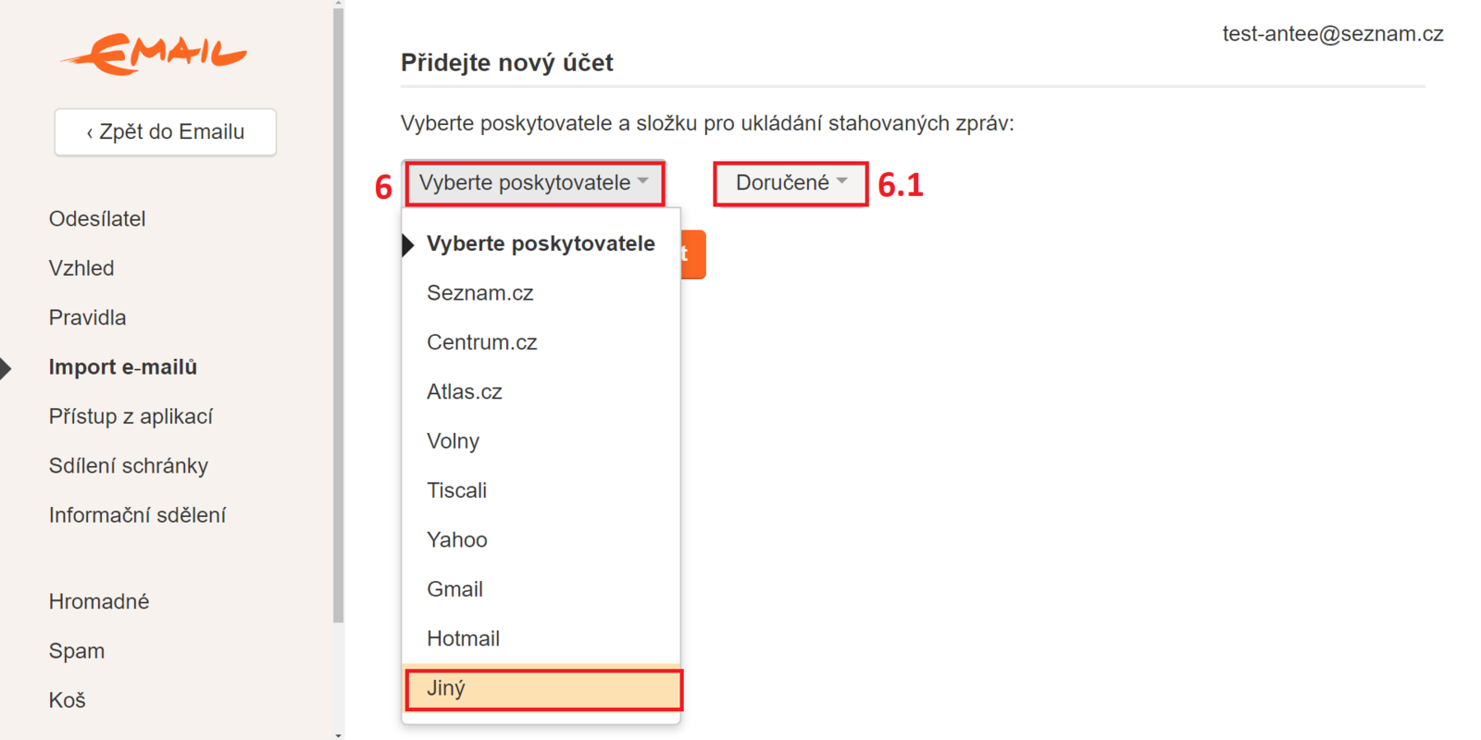Screen dimensions: 1481x740
Task: Go to Sdílení schránky section
Action: 129,466
